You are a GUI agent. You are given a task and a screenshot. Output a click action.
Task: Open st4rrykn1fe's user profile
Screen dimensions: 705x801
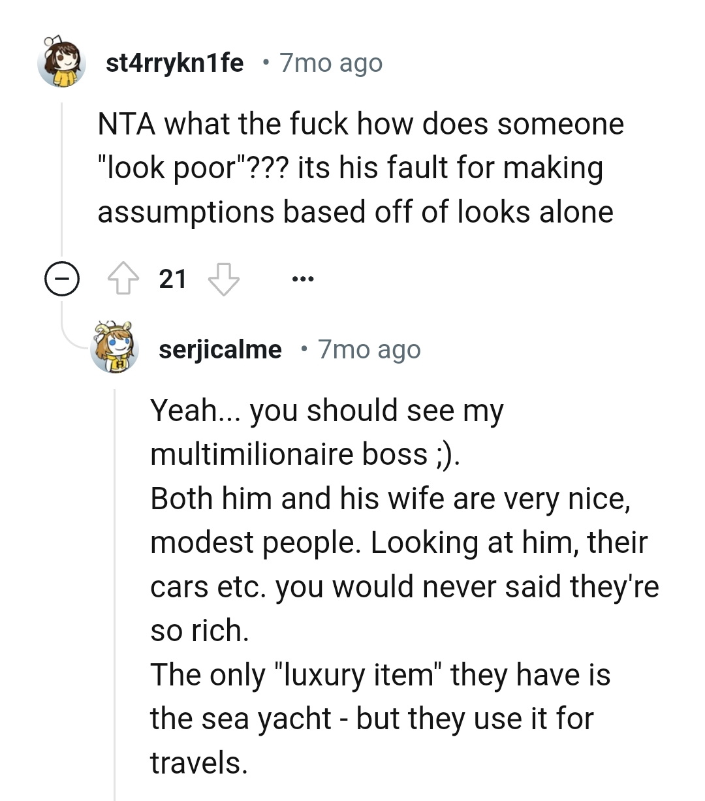[x=175, y=62]
